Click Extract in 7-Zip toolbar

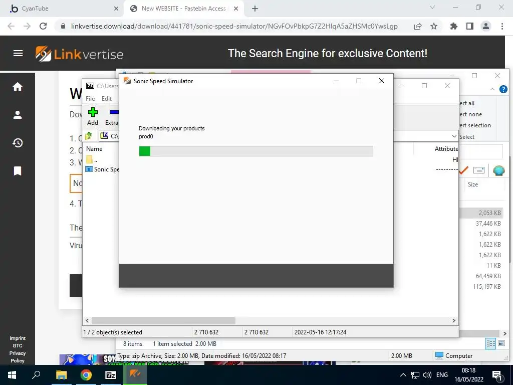112,116
